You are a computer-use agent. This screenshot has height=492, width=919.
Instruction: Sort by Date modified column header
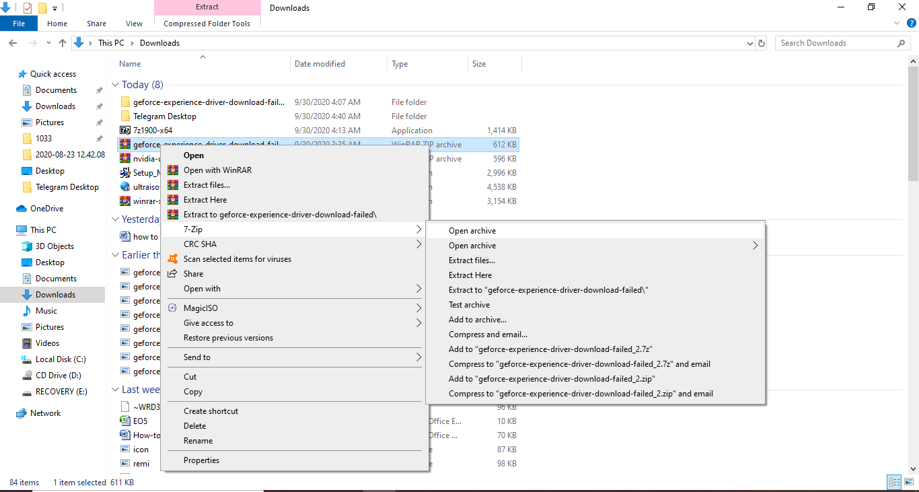pyautogui.click(x=338, y=64)
